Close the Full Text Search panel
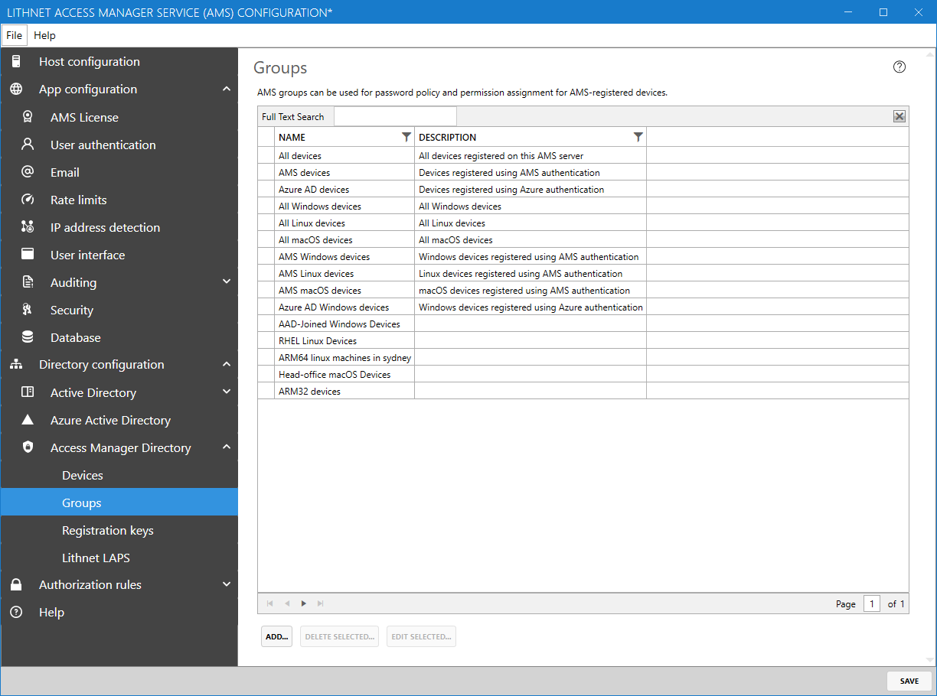Image resolution: width=937 pixels, height=696 pixels. [x=899, y=116]
